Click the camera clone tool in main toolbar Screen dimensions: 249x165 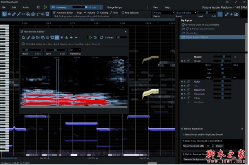[x=33, y=14]
